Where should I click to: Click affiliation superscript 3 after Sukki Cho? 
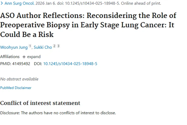pos(58,46)
